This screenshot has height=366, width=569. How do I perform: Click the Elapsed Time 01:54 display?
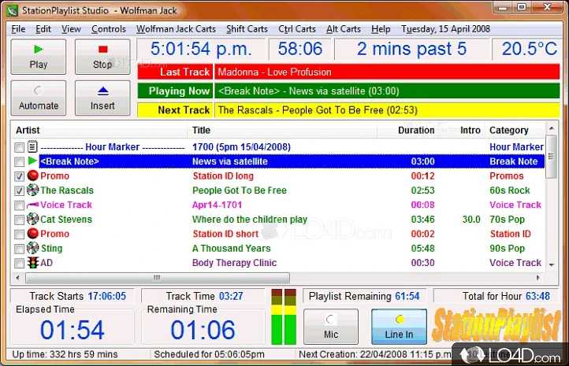(73, 330)
